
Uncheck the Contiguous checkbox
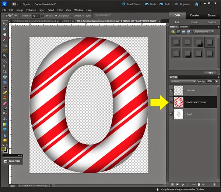[56, 15]
